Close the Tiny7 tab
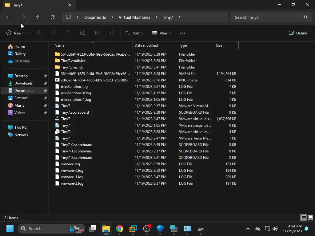This screenshot has height=236, width=315. point(70,5)
